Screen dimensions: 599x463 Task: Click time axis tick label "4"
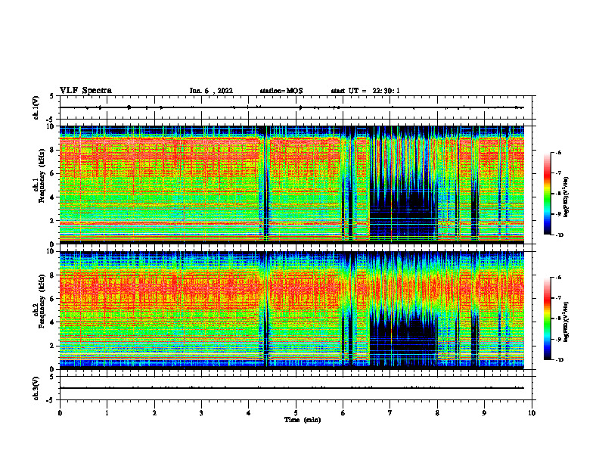[249, 413]
